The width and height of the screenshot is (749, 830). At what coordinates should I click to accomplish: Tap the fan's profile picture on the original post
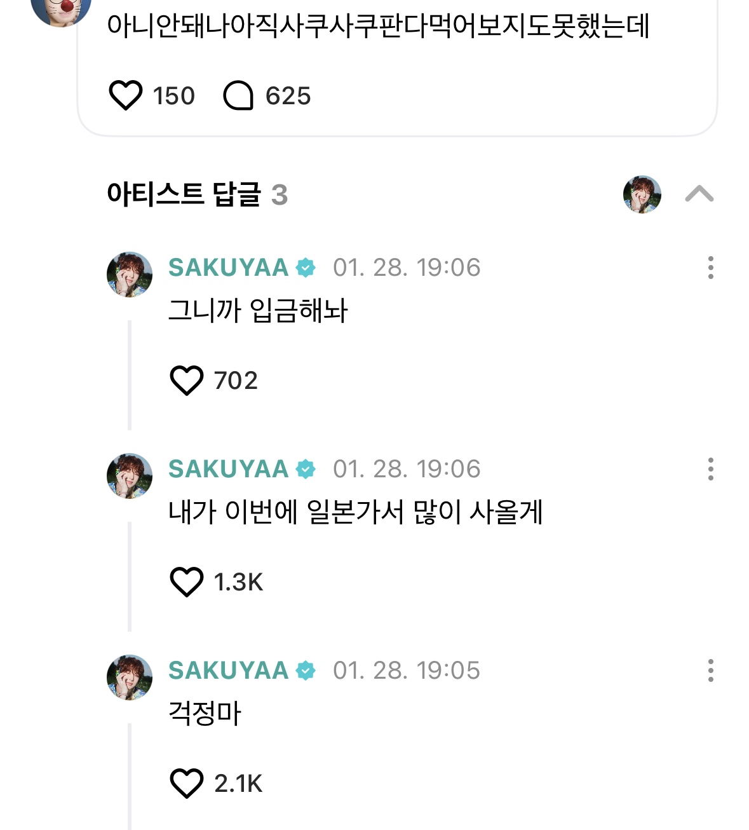click(61, 9)
